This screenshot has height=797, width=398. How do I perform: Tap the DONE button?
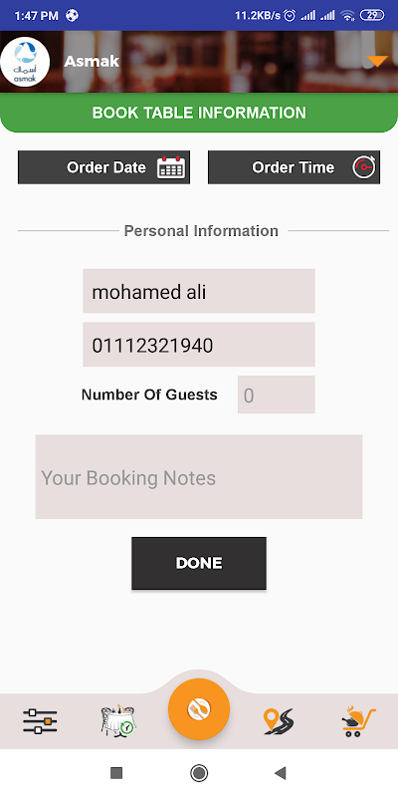click(x=199, y=563)
